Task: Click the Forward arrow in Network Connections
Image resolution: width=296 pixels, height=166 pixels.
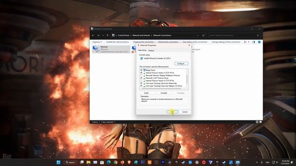Action: (x=98, y=36)
